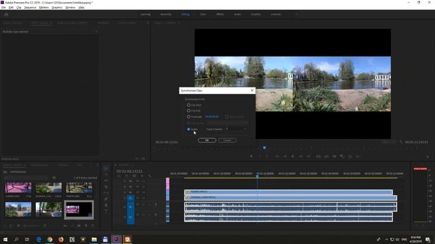Toggle Snap in the timeline

[126, 176]
